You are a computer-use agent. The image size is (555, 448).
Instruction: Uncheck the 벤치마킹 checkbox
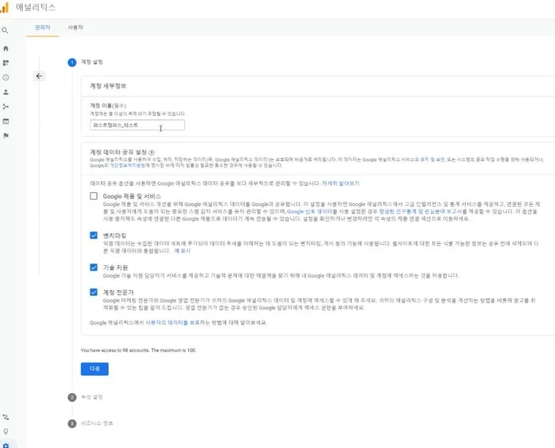point(94,235)
